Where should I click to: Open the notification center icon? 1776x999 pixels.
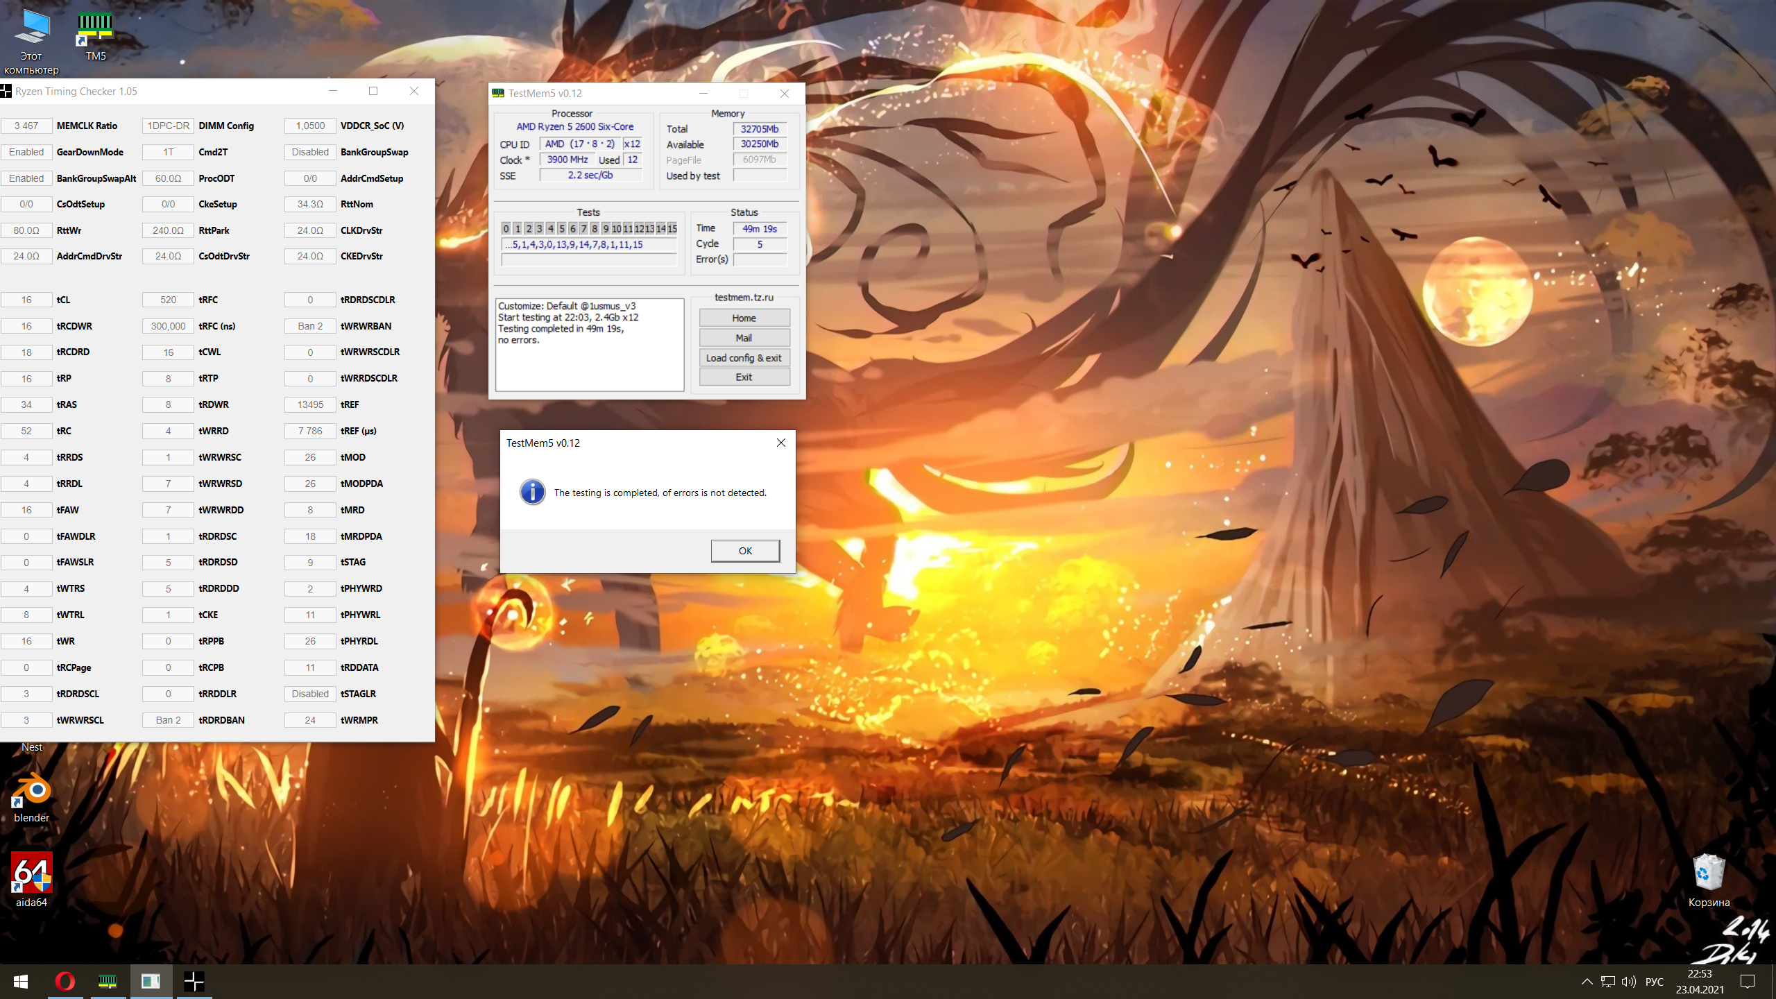(x=1748, y=981)
